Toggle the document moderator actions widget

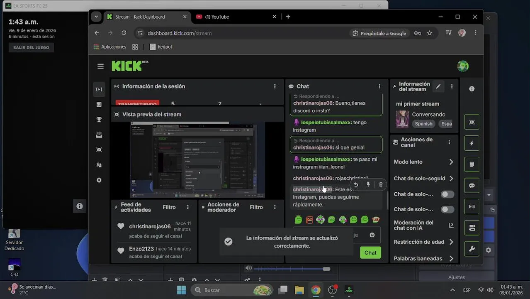click(x=472, y=164)
